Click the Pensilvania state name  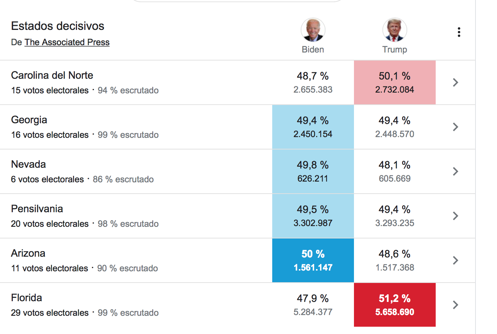coord(37,209)
